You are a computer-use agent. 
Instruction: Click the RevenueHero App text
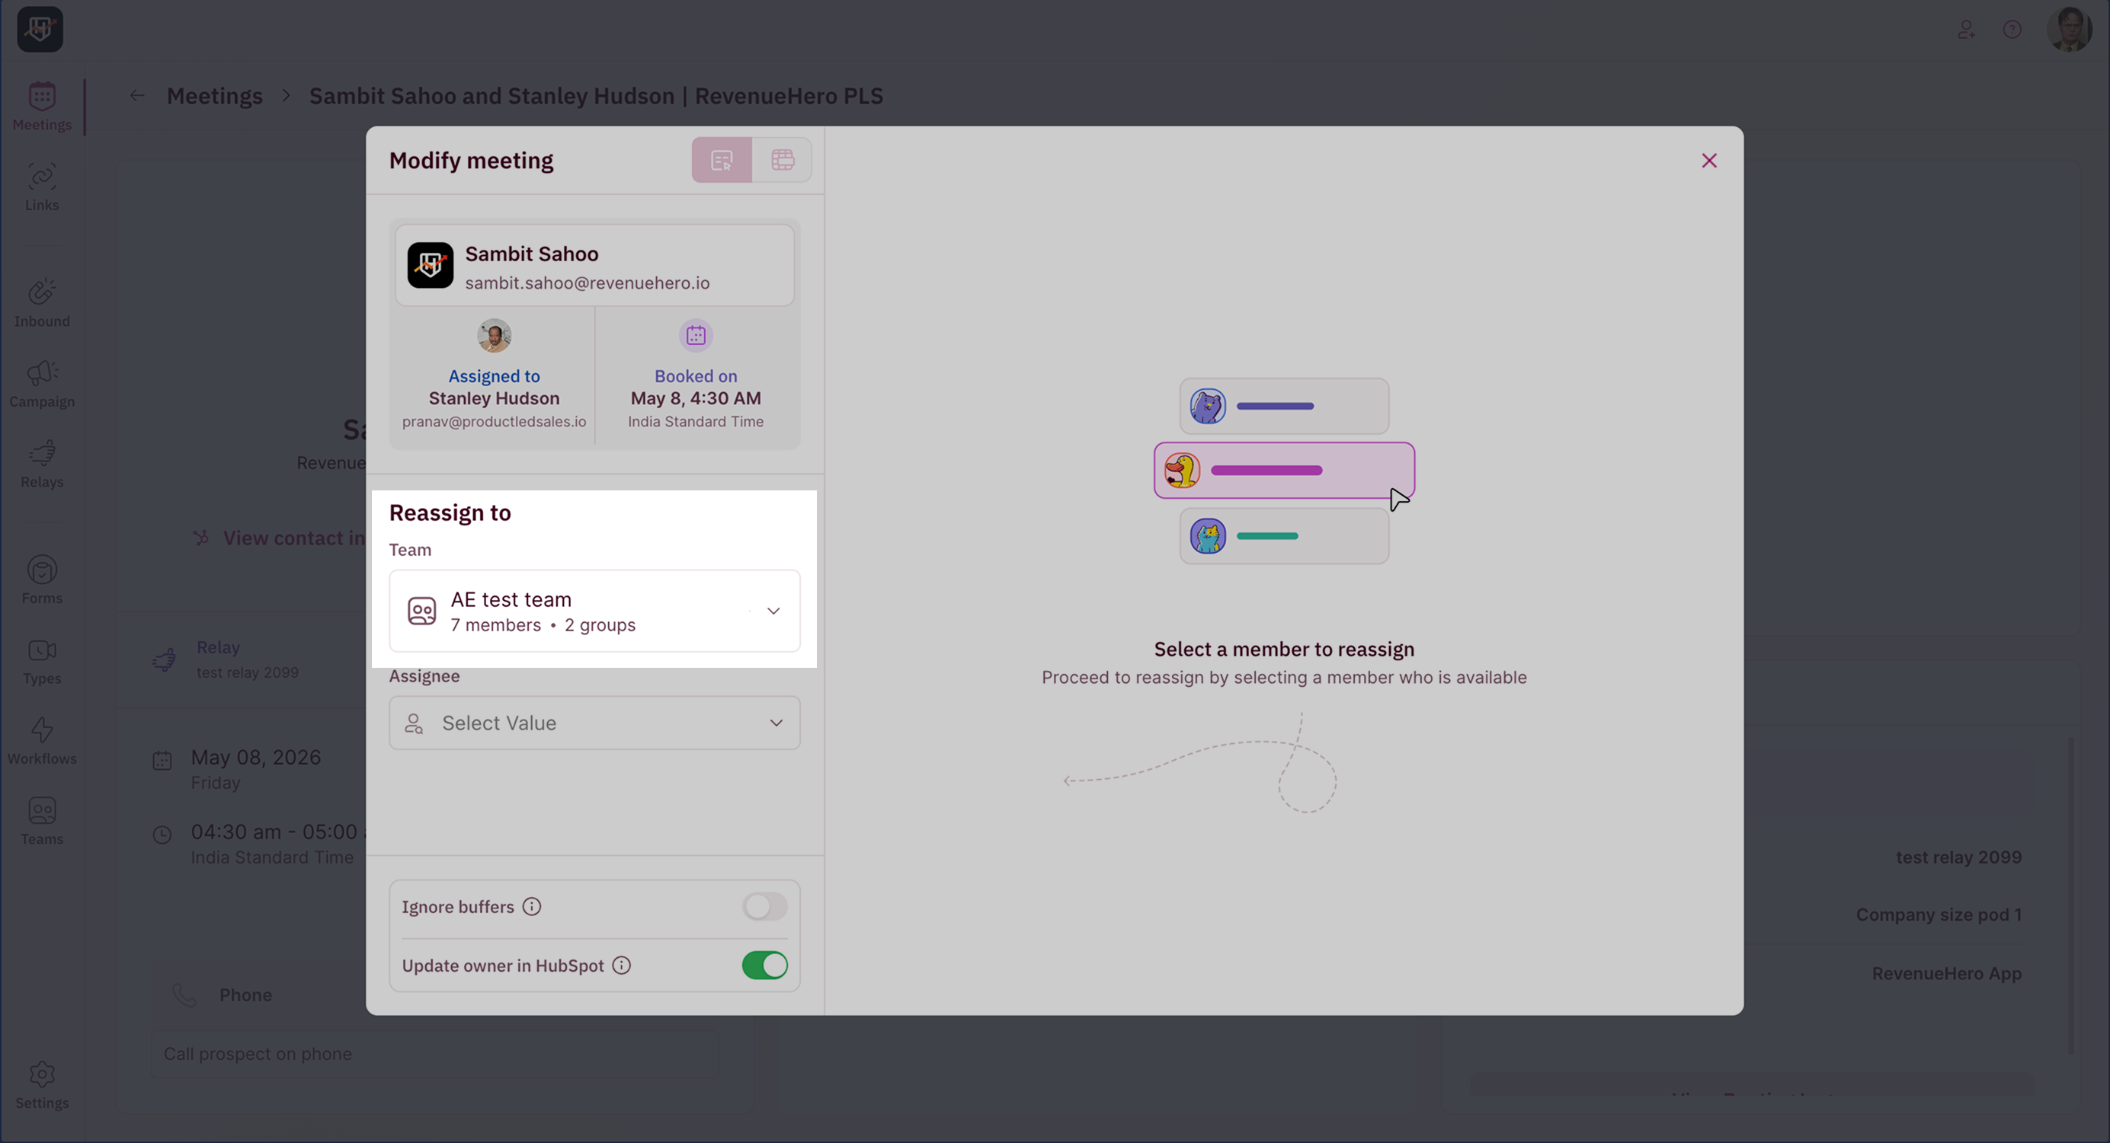[x=1946, y=973]
